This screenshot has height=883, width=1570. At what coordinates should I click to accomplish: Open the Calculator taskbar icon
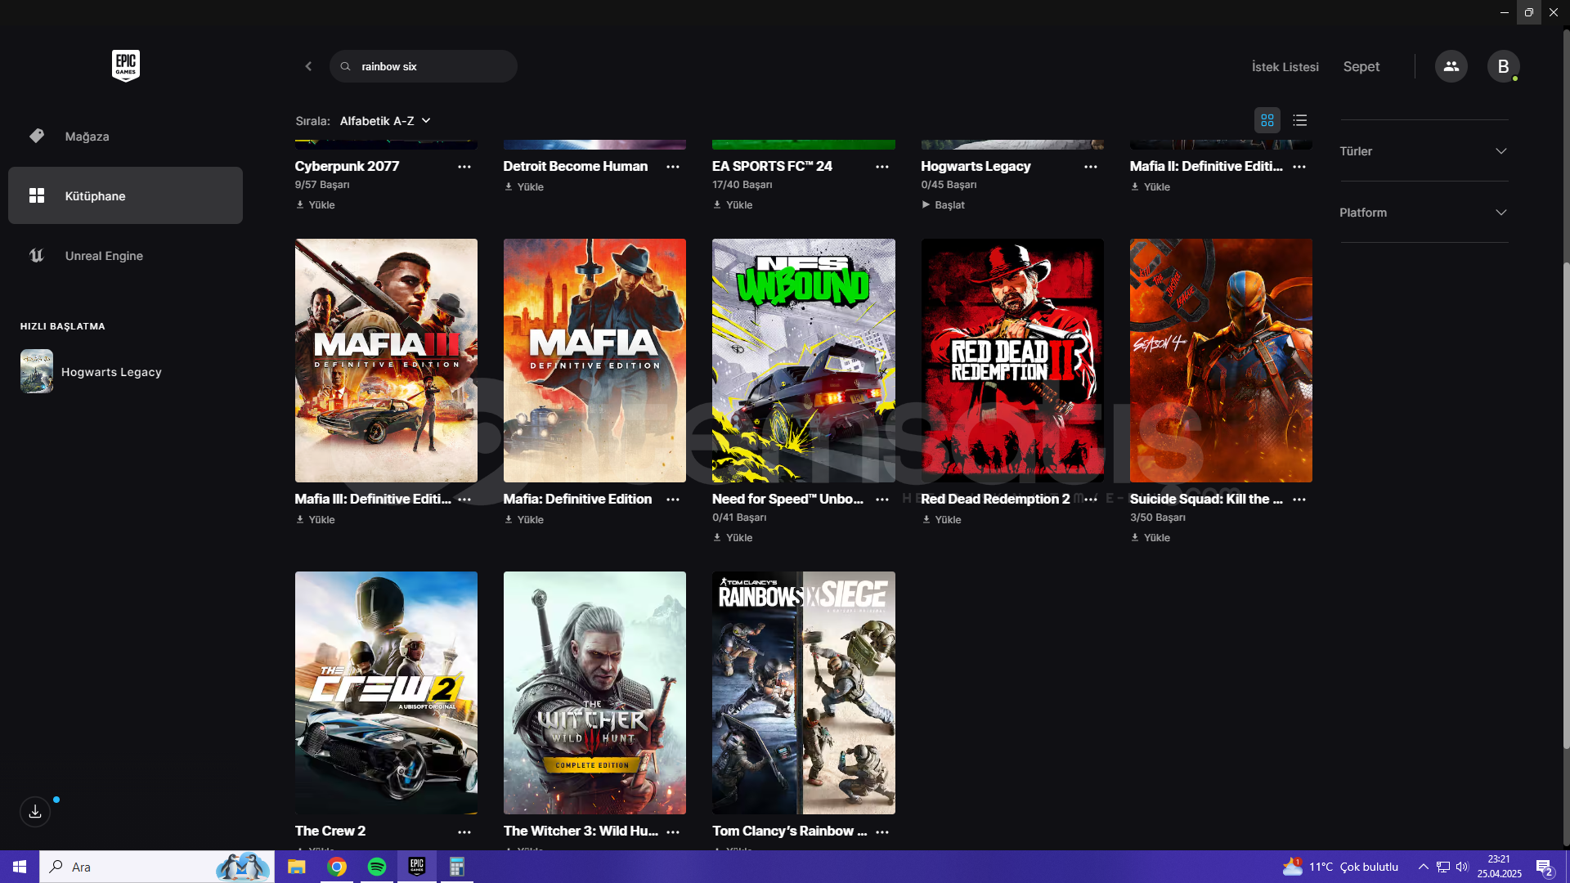(x=456, y=867)
